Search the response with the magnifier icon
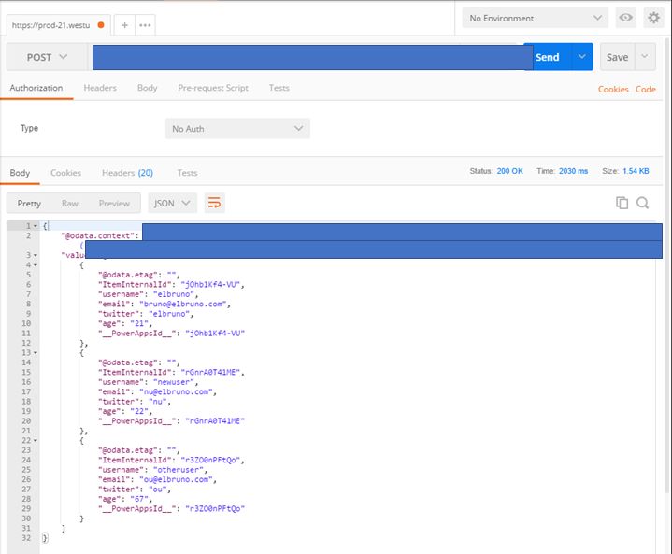 click(x=643, y=203)
